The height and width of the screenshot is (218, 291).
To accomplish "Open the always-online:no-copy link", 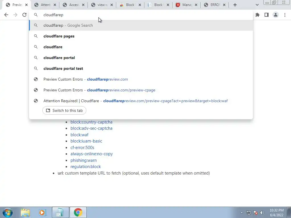I will 92,154.
